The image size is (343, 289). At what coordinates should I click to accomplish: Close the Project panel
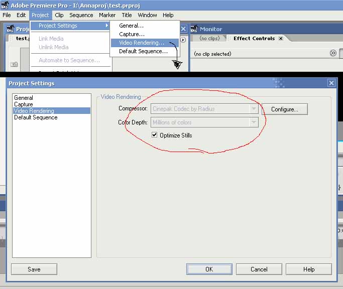(183, 29)
